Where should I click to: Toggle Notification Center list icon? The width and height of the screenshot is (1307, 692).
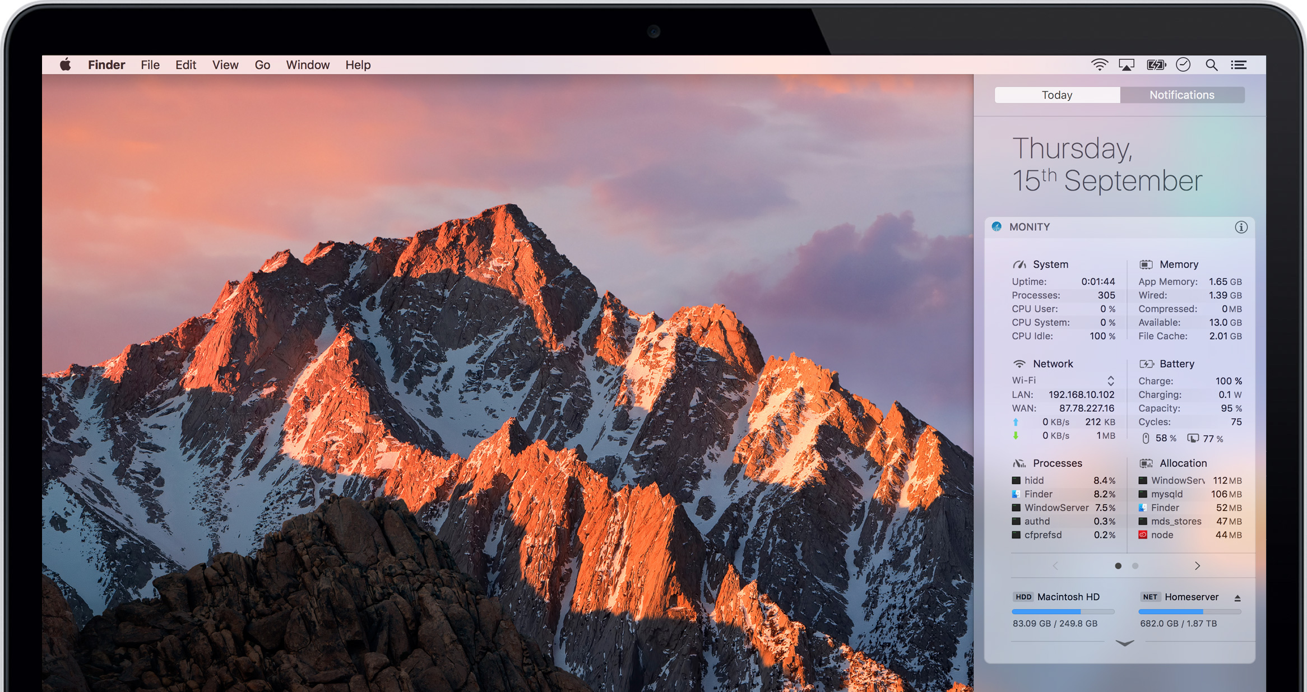point(1239,65)
